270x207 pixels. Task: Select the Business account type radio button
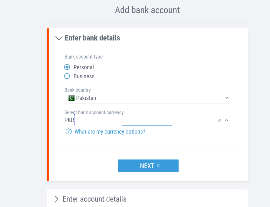[x=67, y=76]
